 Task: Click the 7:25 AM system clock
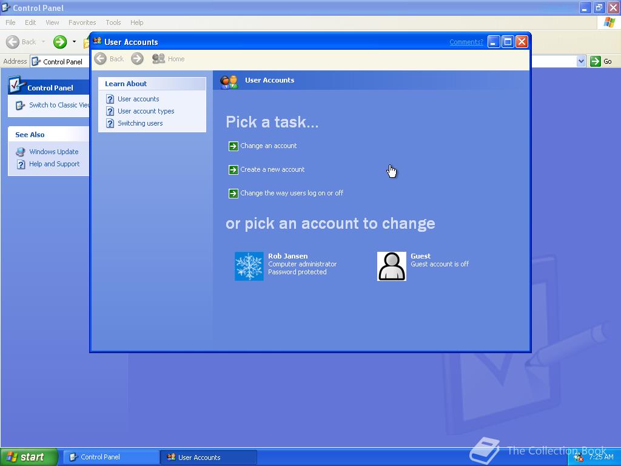601,457
